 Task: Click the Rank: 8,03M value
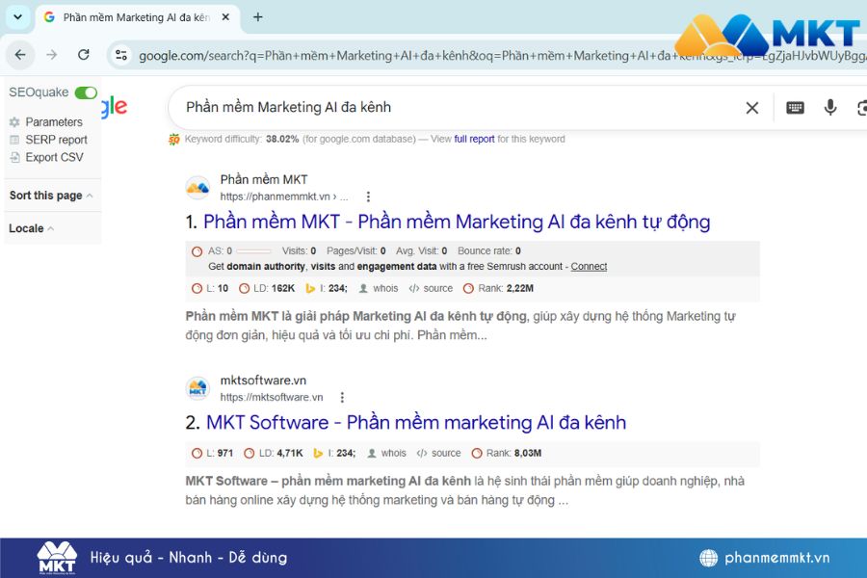click(528, 453)
